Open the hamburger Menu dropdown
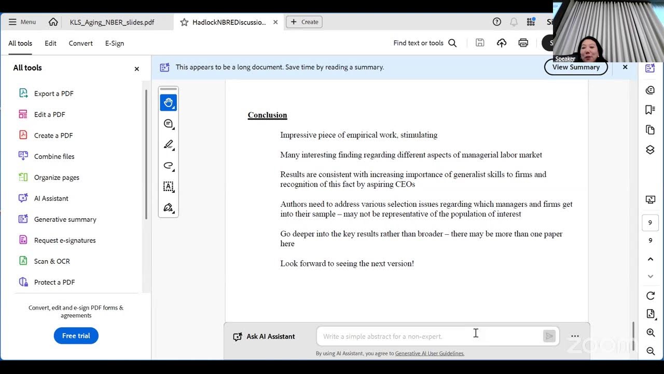 [x=22, y=22]
